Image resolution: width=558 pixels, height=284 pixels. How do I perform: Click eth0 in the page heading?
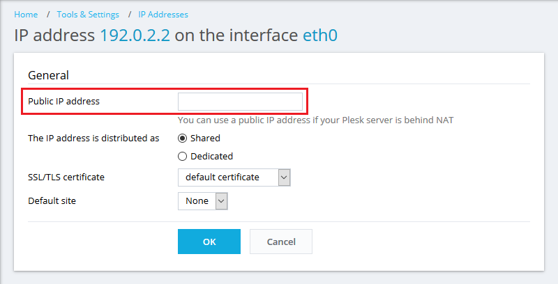(320, 35)
